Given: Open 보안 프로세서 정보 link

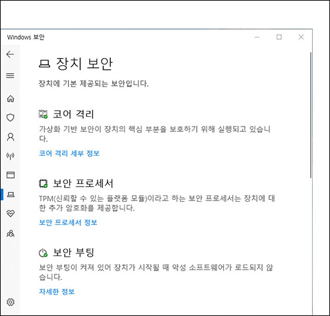Looking at the screenshot, I should (68, 222).
